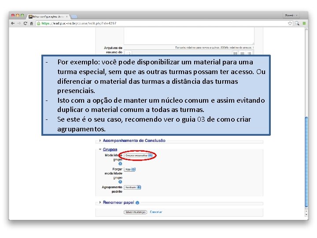Open help icon next to 'Renomear papel'
This screenshot has width=317, height=238.
pyautogui.click(x=137, y=203)
